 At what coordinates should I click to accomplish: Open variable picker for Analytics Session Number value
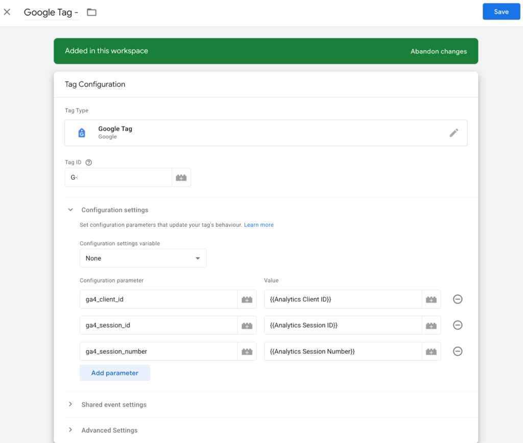coord(431,352)
